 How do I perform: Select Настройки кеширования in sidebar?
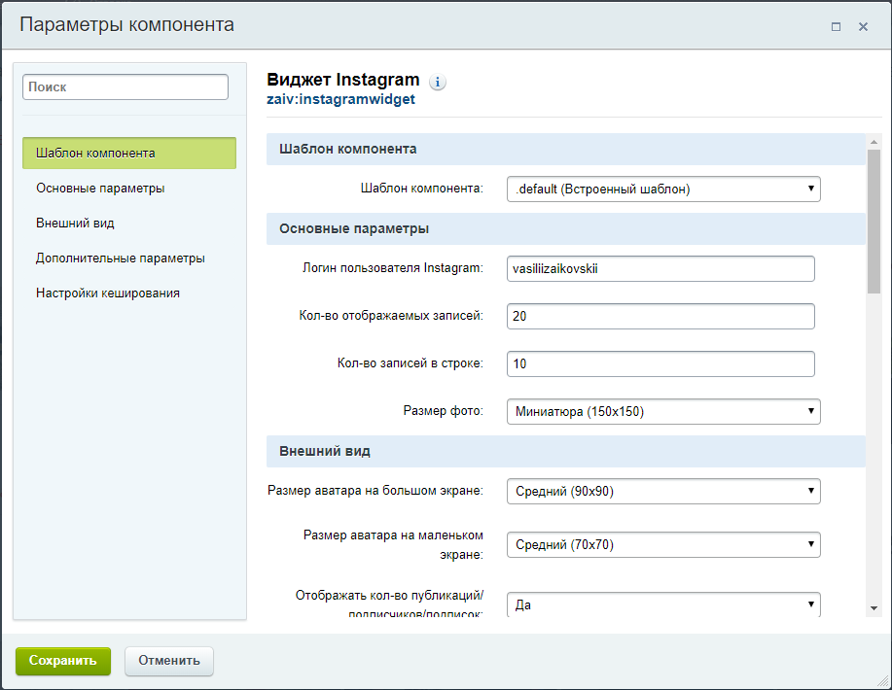pos(107,293)
